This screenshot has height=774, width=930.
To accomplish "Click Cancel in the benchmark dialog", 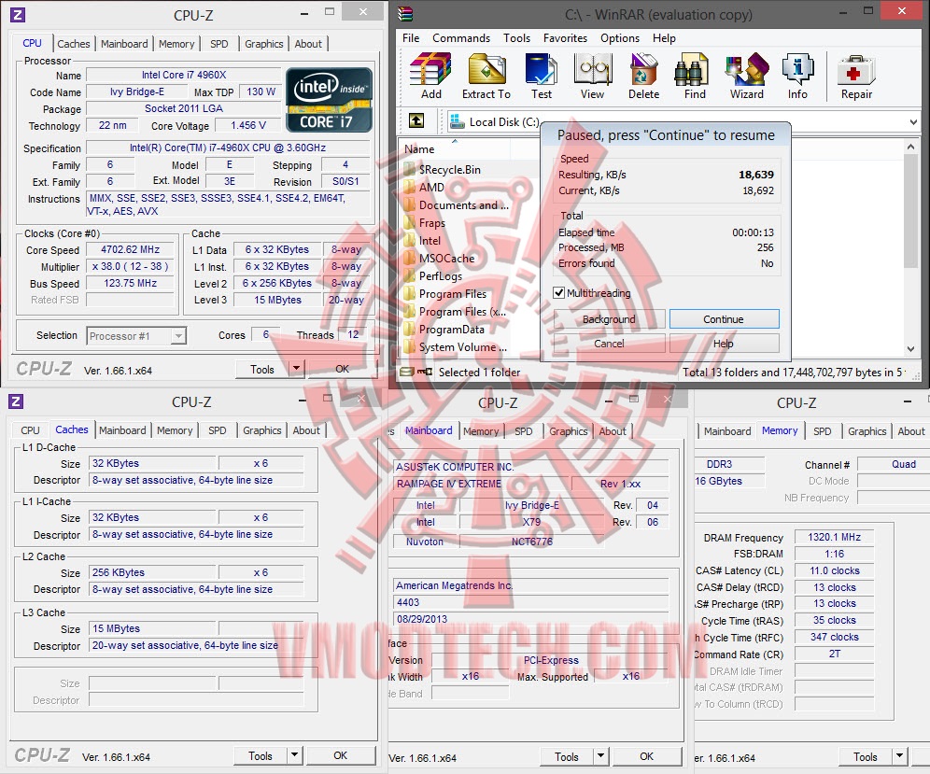I will click(x=609, y=344).
